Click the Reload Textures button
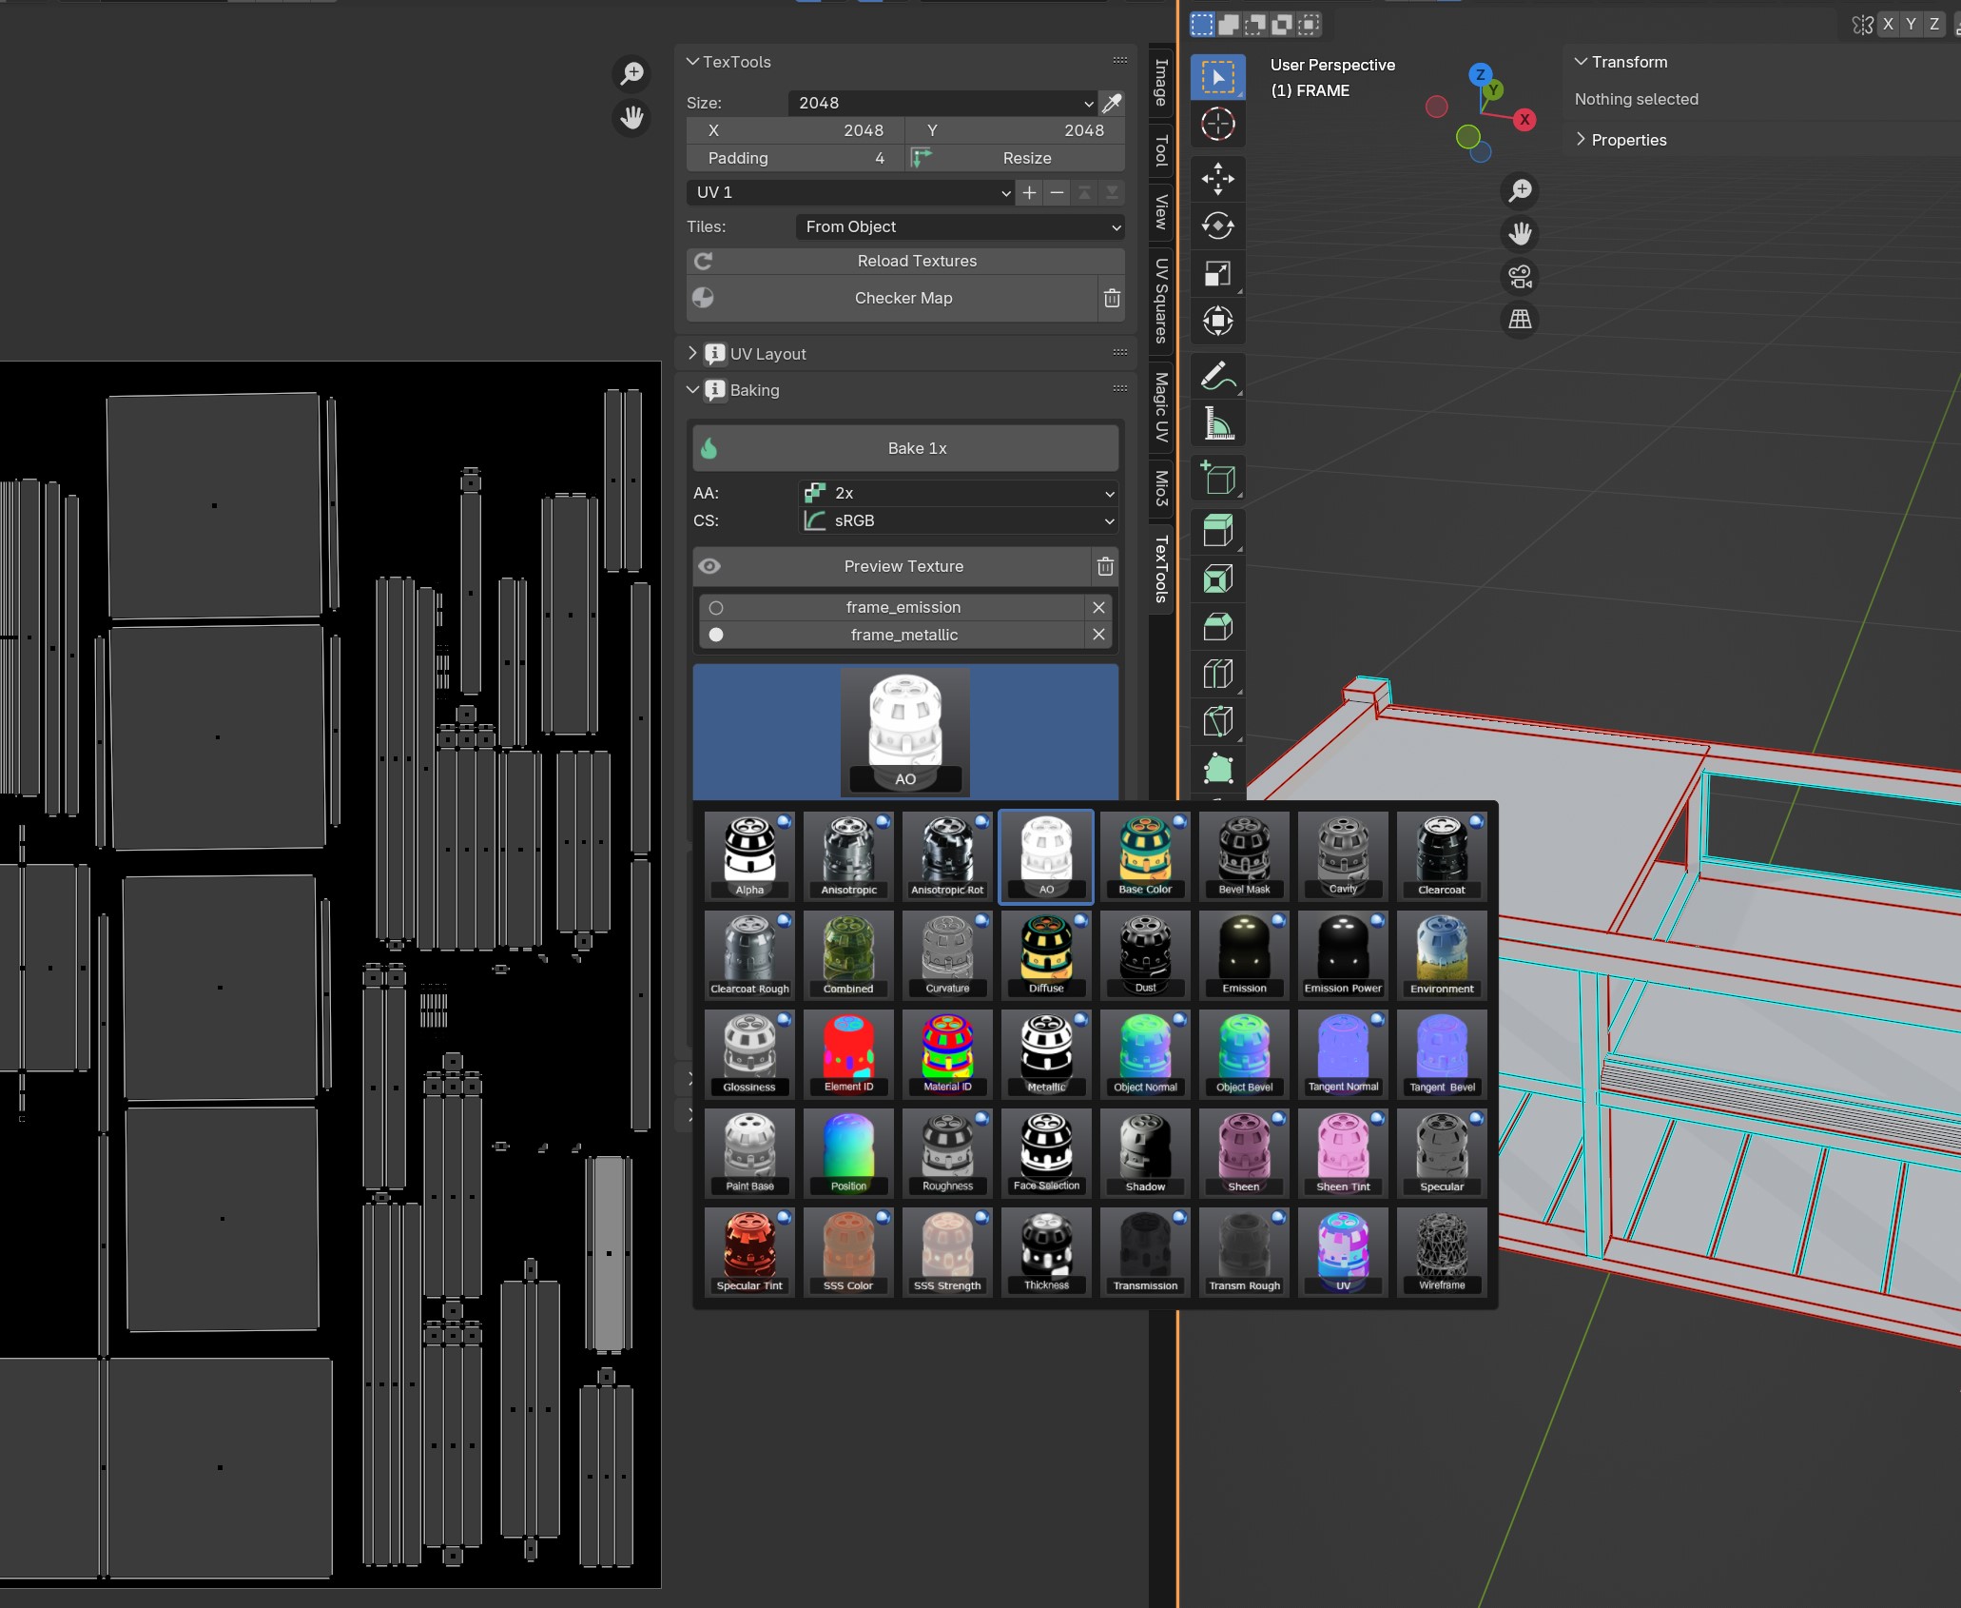 coord(905,261)
